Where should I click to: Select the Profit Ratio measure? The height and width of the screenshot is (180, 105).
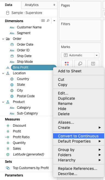(x=21, y=137)
